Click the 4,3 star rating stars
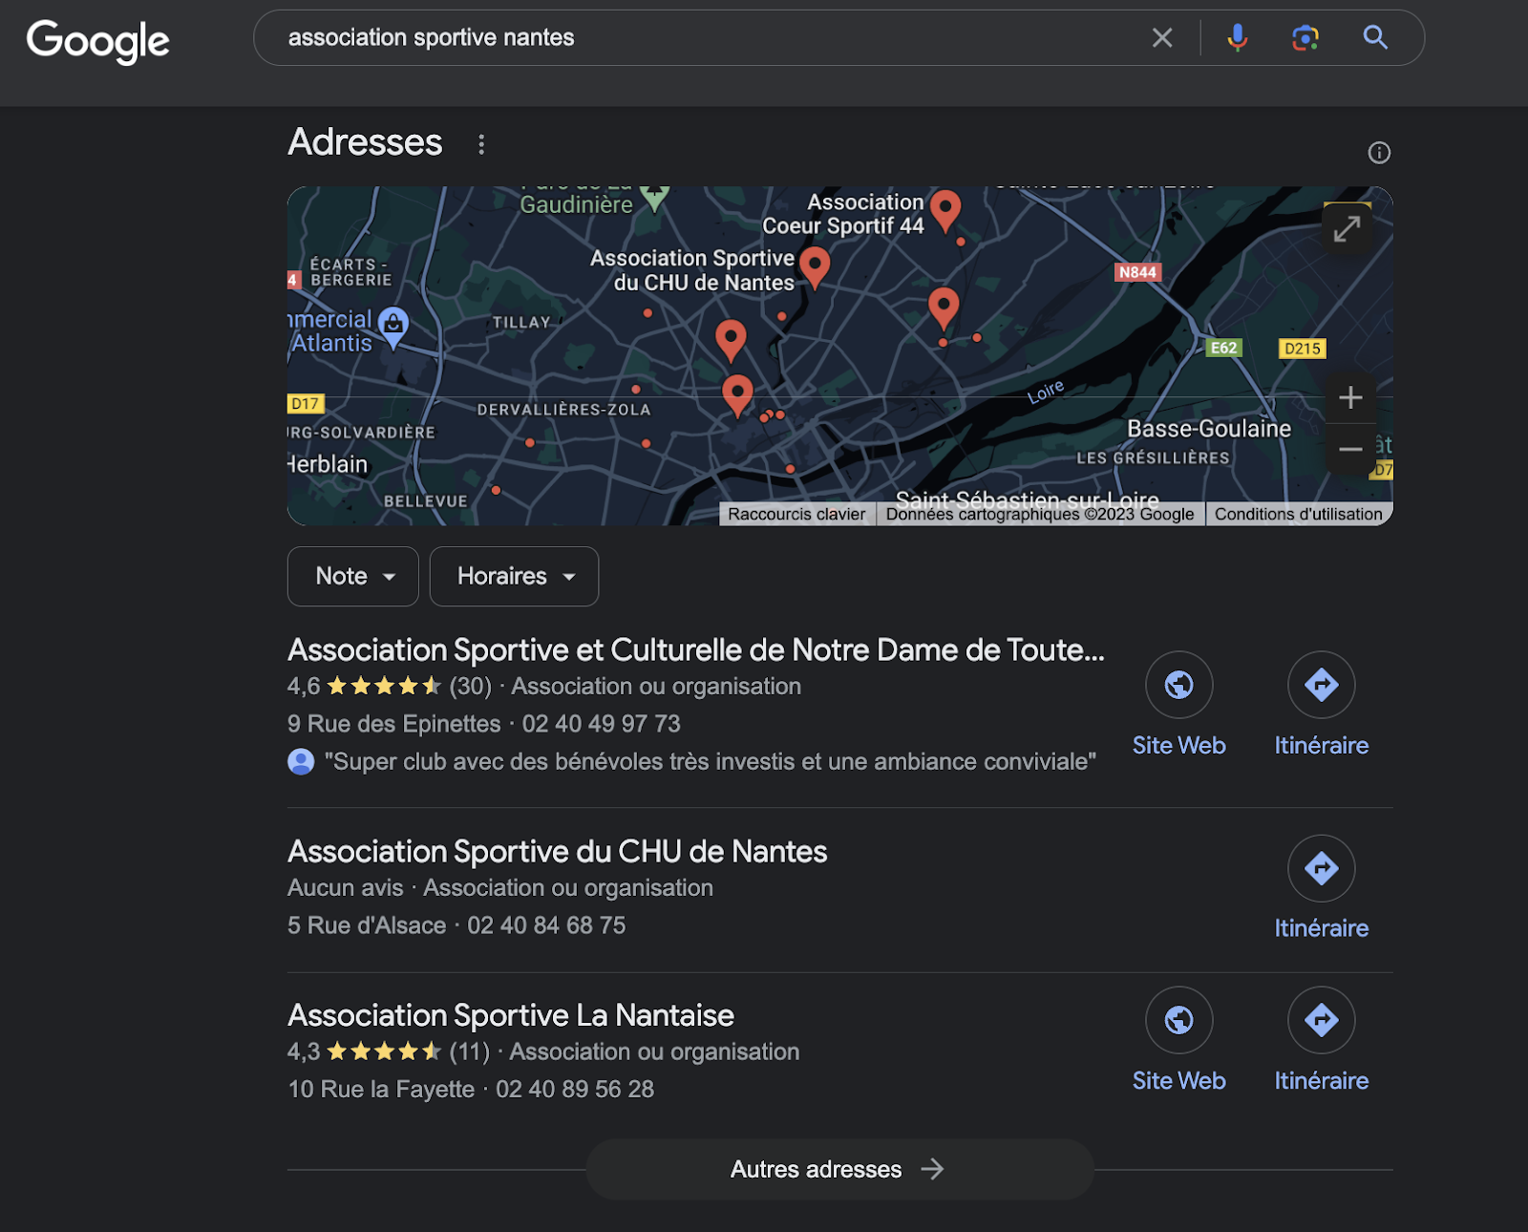The image size is (1528, 1232). [384, 1051]
